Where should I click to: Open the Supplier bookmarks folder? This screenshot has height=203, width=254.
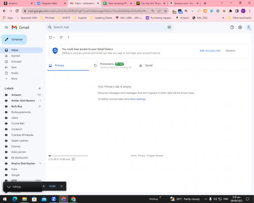(80, 18)
